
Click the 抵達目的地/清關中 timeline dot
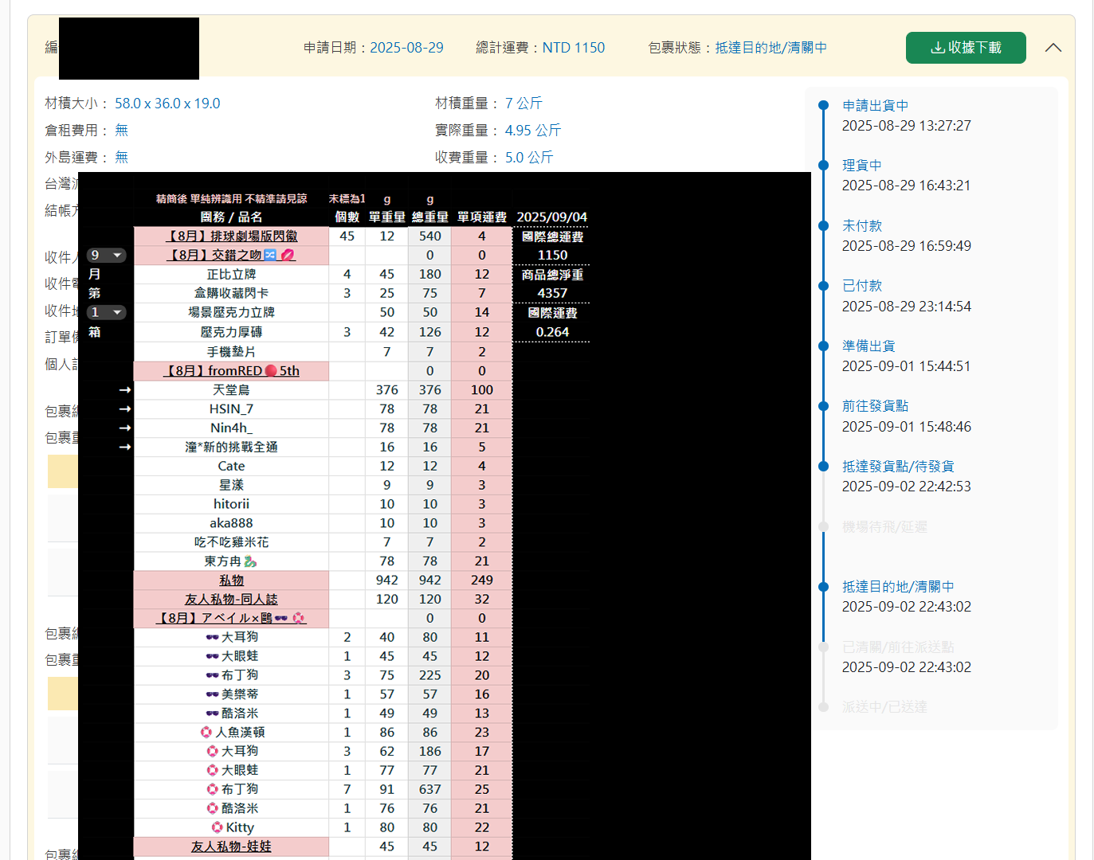pos(824,586)
